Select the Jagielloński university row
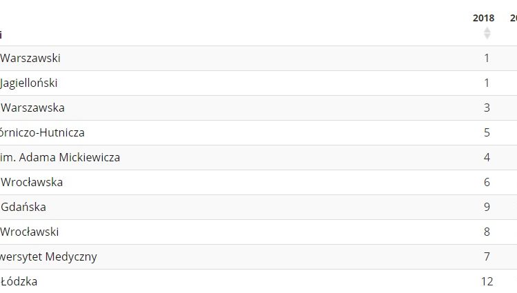This screenshot has width=517, height=293. tap(29, 83)
